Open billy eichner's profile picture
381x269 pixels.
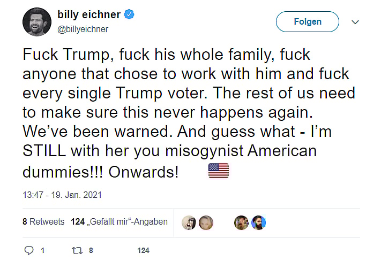(x=37, y=21)
